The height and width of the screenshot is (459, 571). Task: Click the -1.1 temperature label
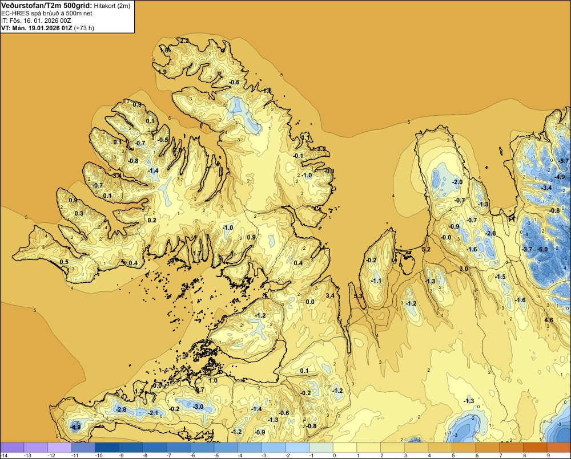(376, 281)
